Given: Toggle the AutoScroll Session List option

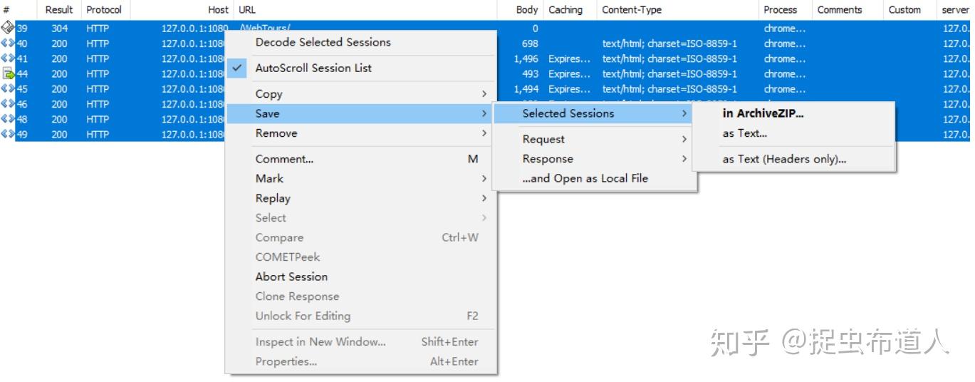Looking at the screenshot, I should [x=313, y=68].
